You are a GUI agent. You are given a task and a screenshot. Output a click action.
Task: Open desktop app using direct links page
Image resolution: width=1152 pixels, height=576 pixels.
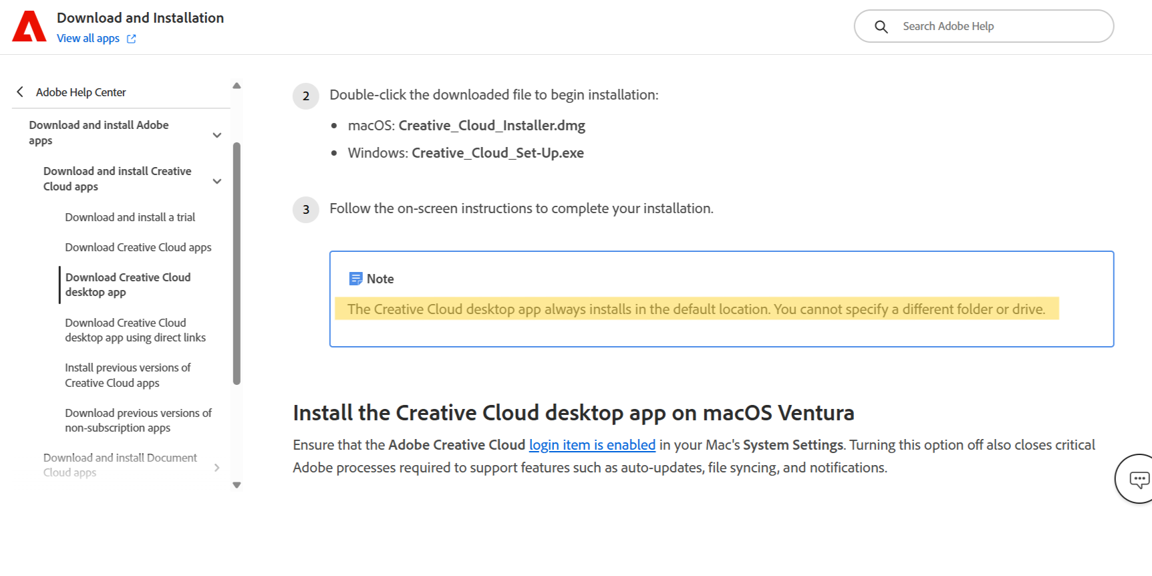pos(136,330)
